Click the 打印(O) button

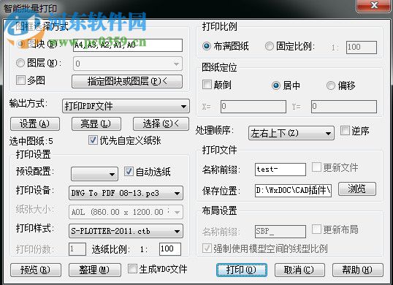[x=242, y=270]
